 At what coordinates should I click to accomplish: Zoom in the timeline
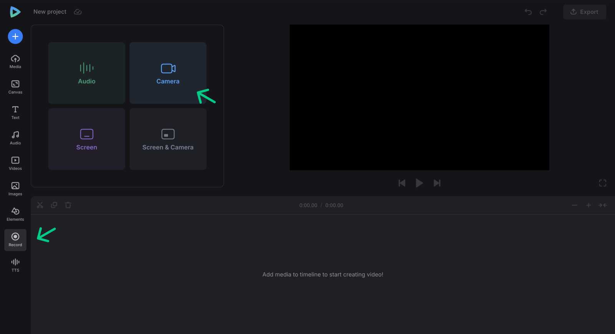[588, 205]
